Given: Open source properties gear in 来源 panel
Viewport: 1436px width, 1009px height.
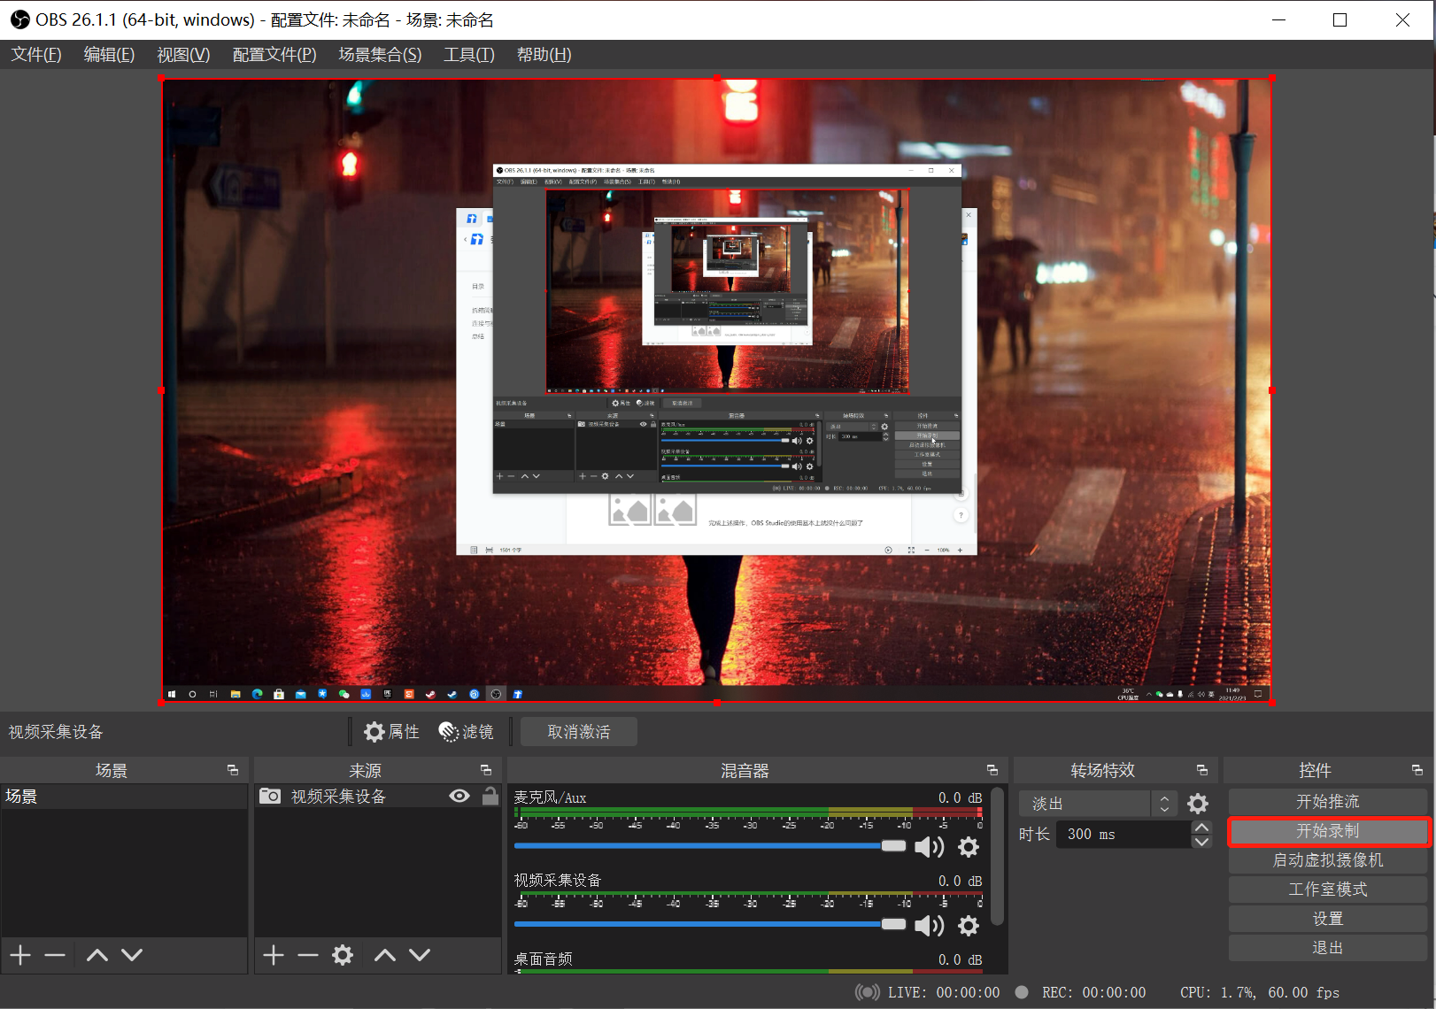Looking at the screenshot, I should pos(343,955).
